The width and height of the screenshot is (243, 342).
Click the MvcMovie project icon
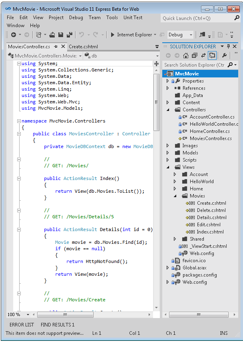169,74
